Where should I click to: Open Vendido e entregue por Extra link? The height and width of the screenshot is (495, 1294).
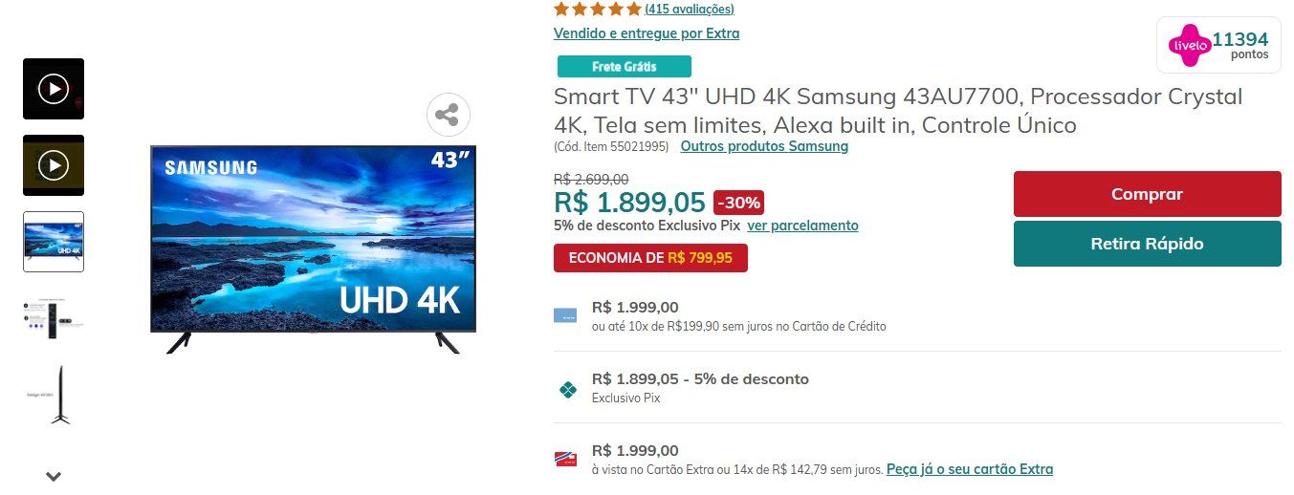click(x=647, y=33)
